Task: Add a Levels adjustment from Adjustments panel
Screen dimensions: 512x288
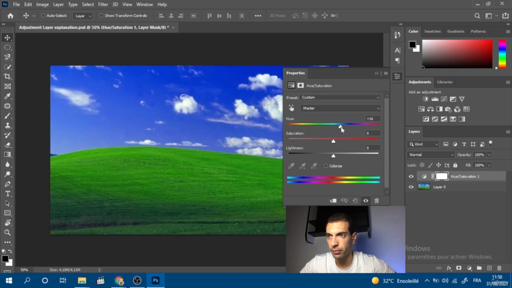Action: click(x=435, y=99)
